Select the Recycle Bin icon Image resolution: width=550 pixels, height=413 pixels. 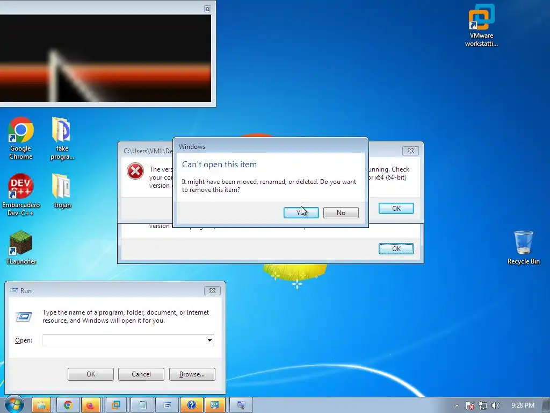pyautogui.click(x=523, y=247)
